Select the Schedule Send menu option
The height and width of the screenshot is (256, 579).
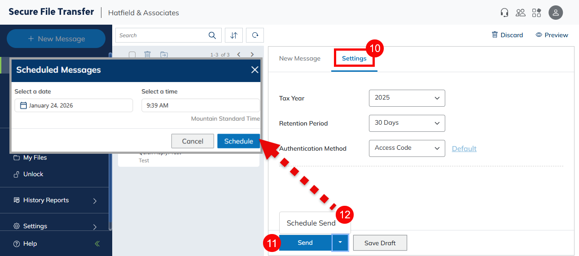pyautogui.click(x=311, y=223)
